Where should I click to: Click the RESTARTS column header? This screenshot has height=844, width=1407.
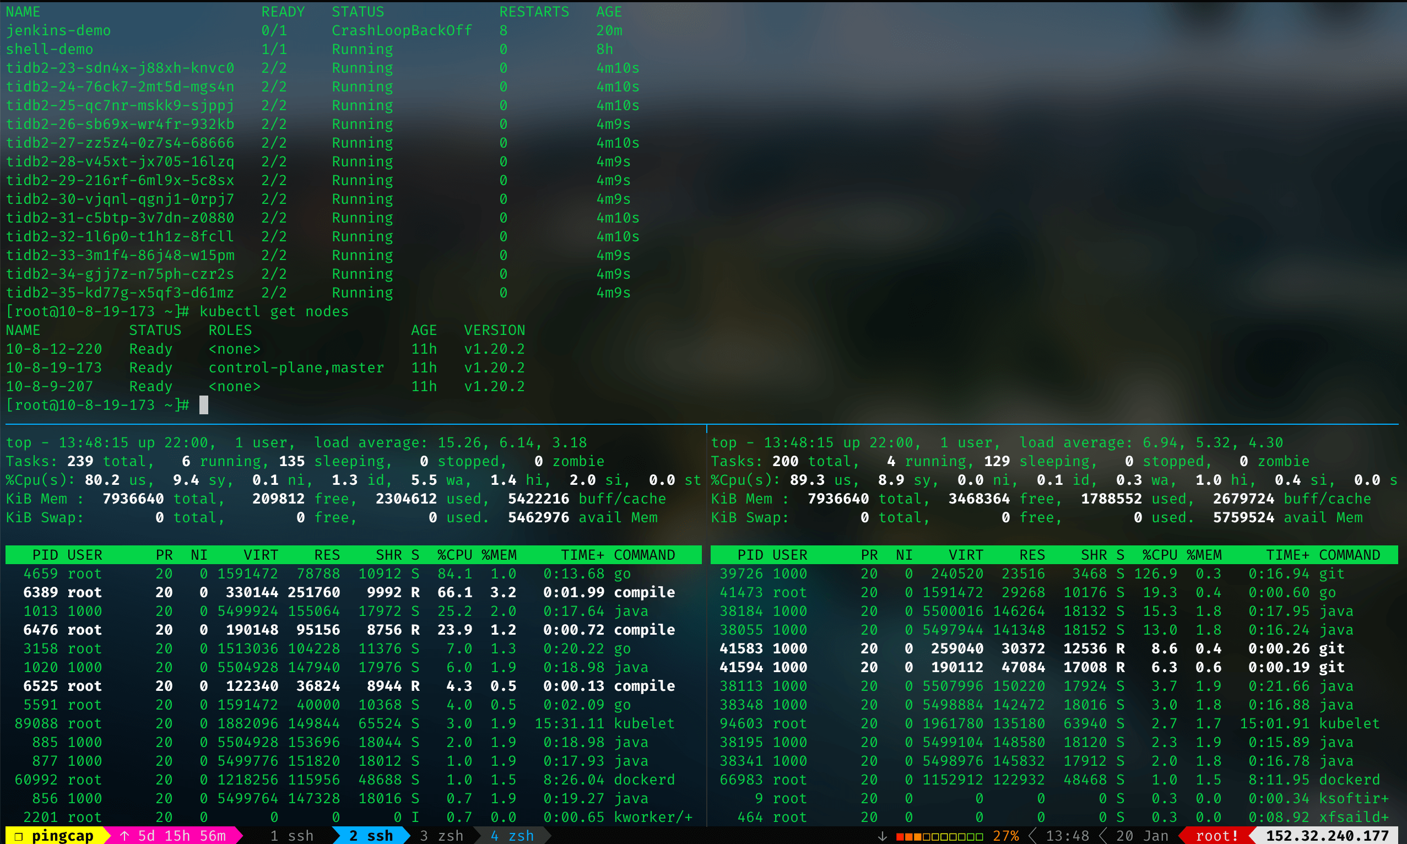pyautogui.click(x=534, y=12)
